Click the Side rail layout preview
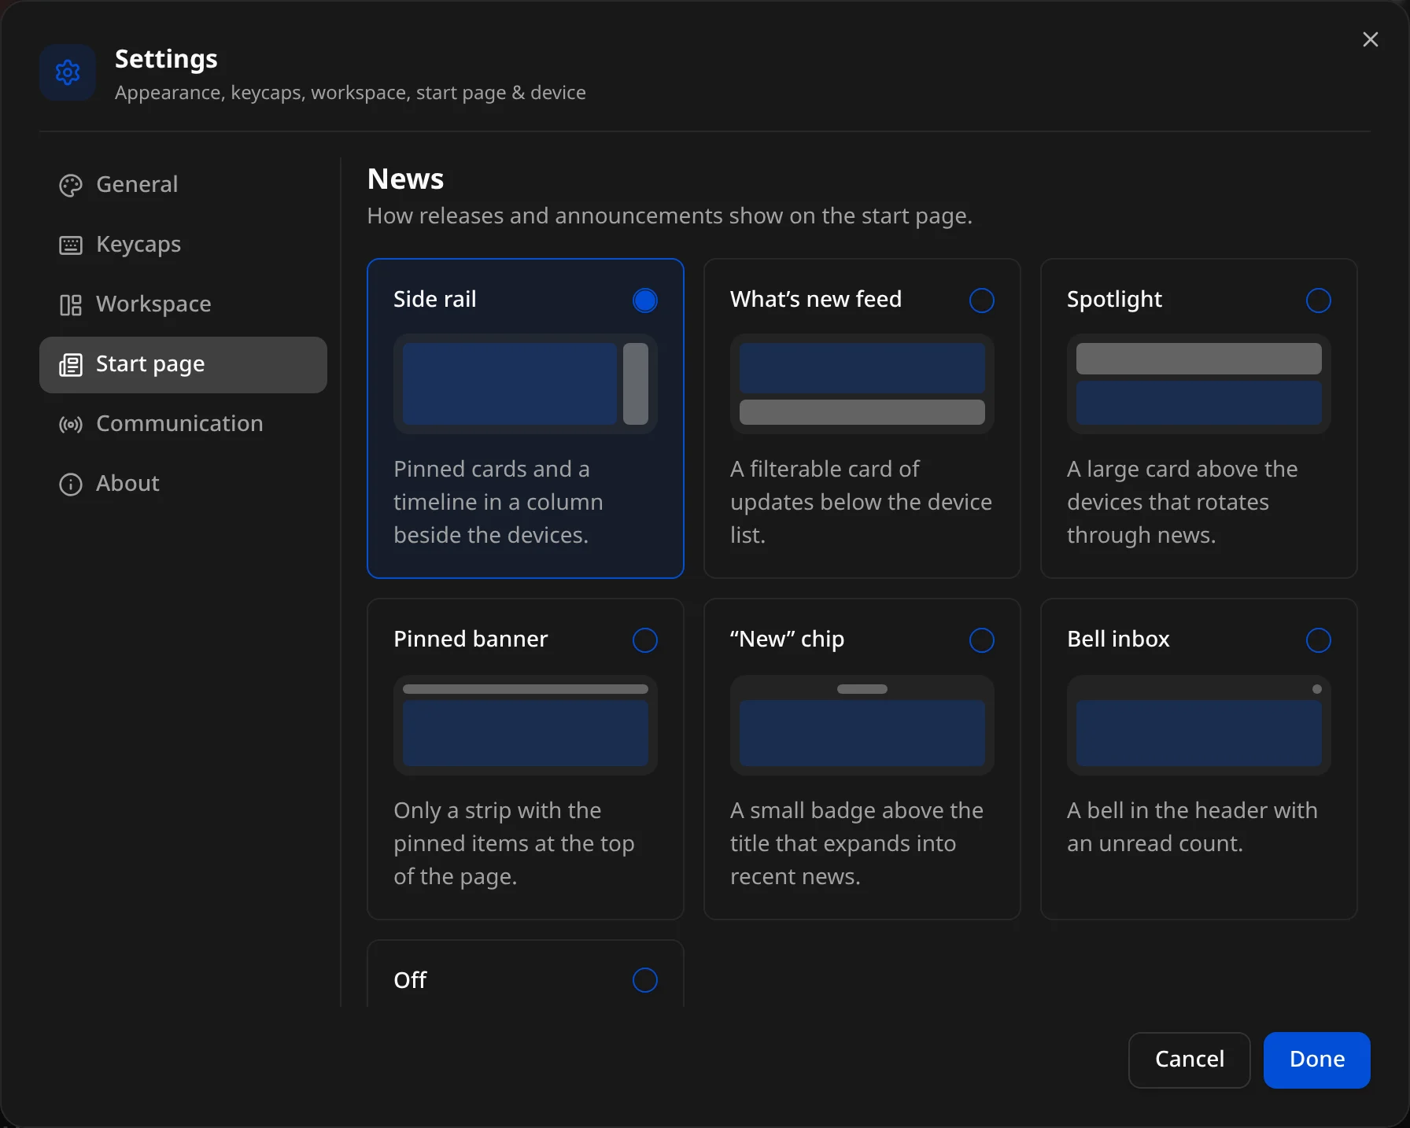 526,384
